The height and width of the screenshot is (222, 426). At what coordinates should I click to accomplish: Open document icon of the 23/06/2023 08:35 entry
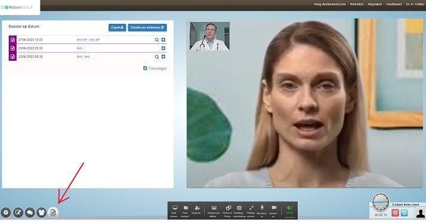pos(13,57)
